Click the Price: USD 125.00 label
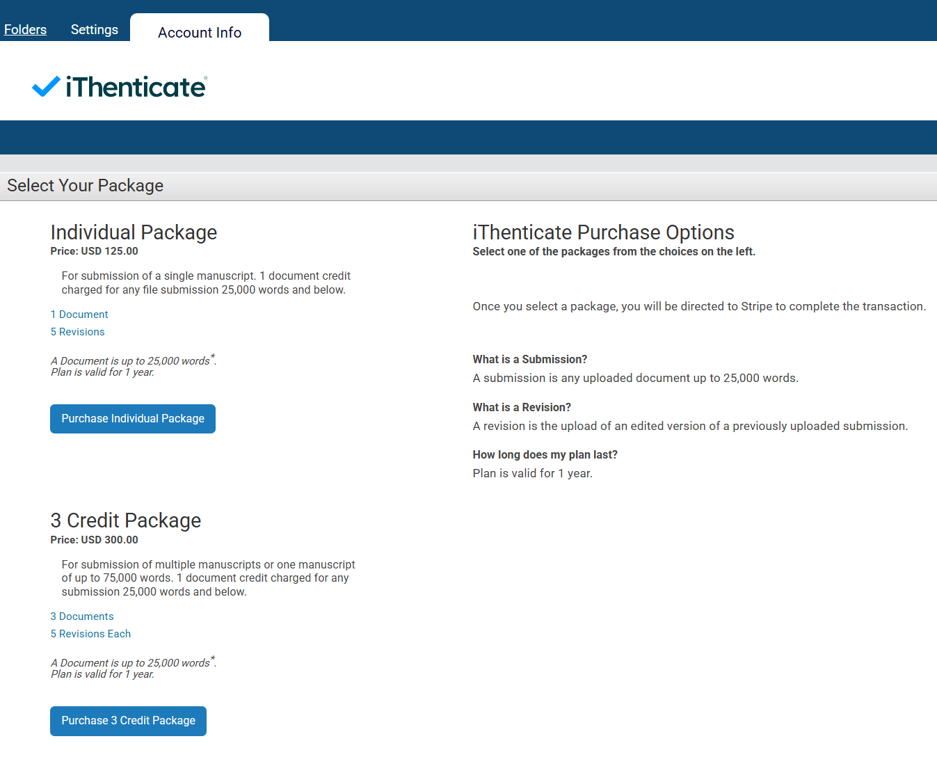Screen dimensions: 937x780 point(95,251)
